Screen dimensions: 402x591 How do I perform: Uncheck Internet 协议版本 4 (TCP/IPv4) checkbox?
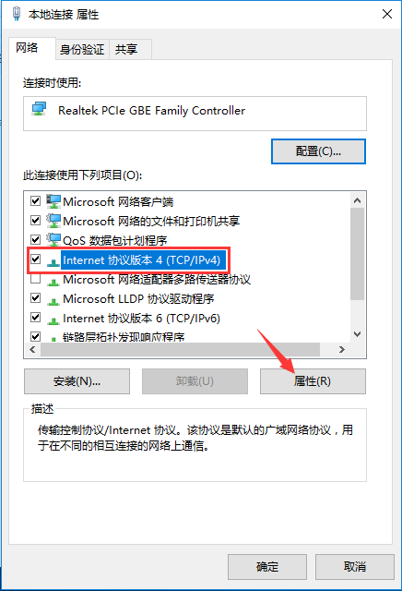click(x=35, y=259)
